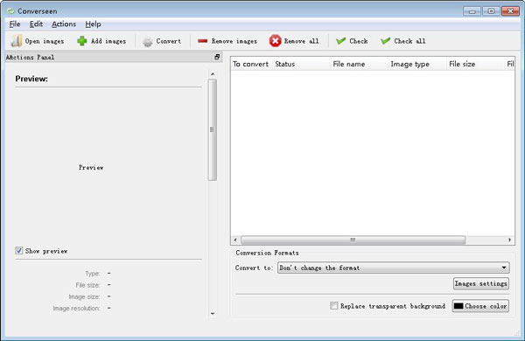Open the Help menu
The width and height of the screenshot is (525, 341).
[93, 24]
